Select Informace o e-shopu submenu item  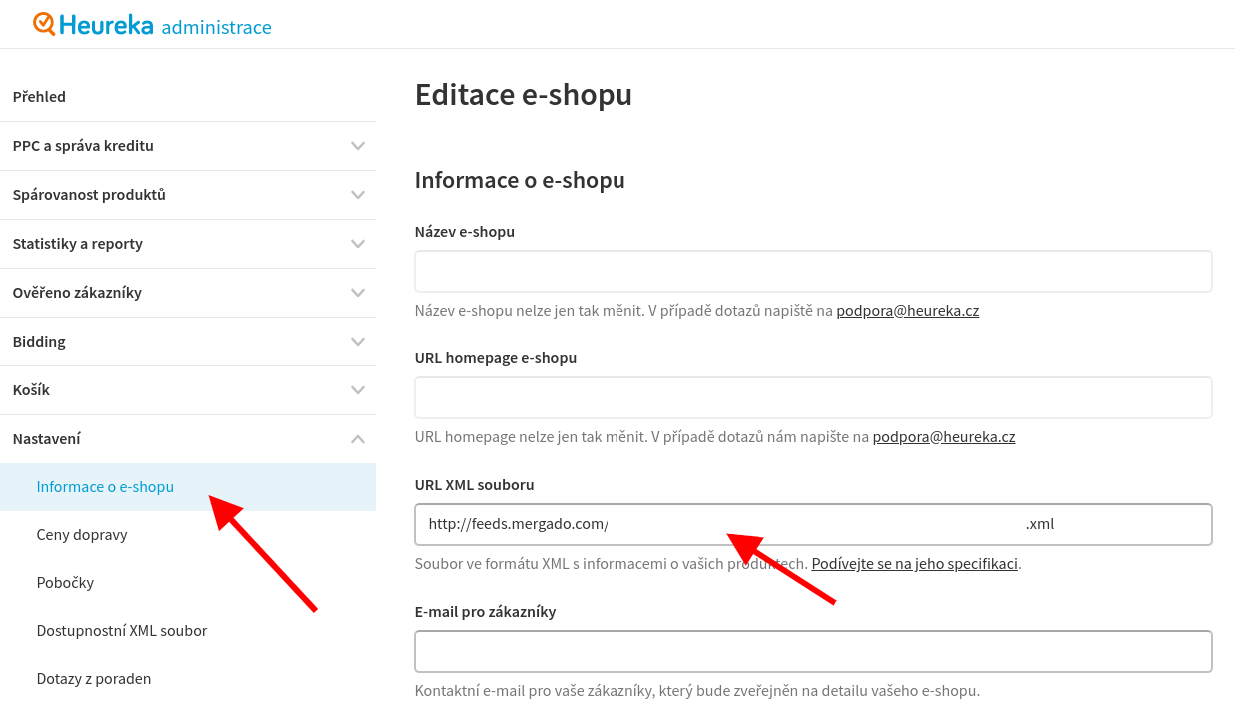point(188,487)
